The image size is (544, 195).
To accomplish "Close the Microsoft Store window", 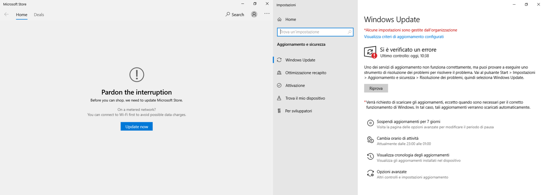I will 267,4.
